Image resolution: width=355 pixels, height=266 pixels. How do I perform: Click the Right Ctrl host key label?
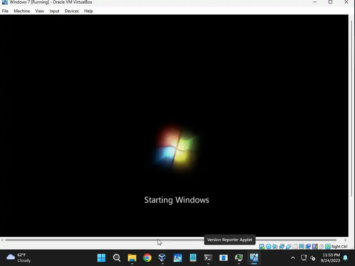339,247
